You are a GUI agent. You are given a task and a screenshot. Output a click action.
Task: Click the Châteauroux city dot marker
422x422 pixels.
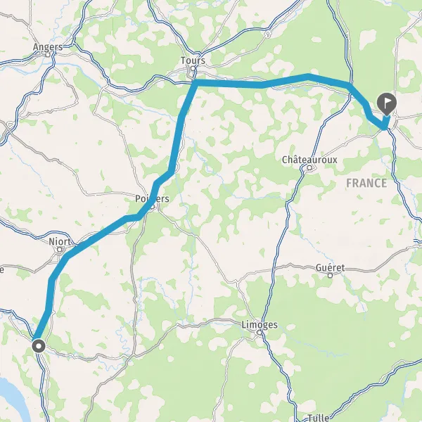pos(309,168)
